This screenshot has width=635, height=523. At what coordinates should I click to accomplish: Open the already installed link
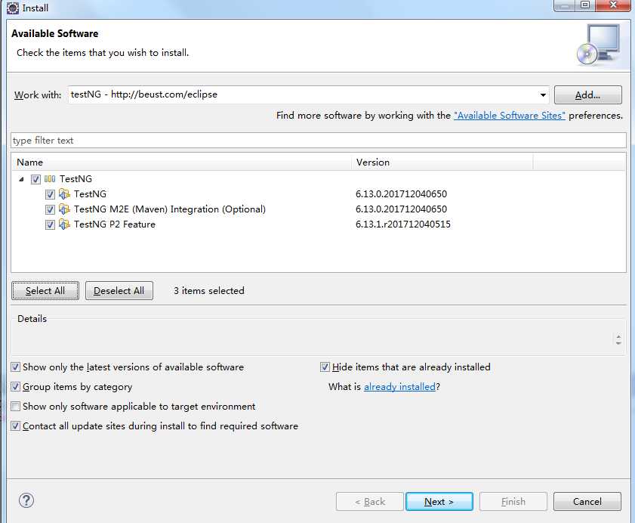(x=399, y=387)
